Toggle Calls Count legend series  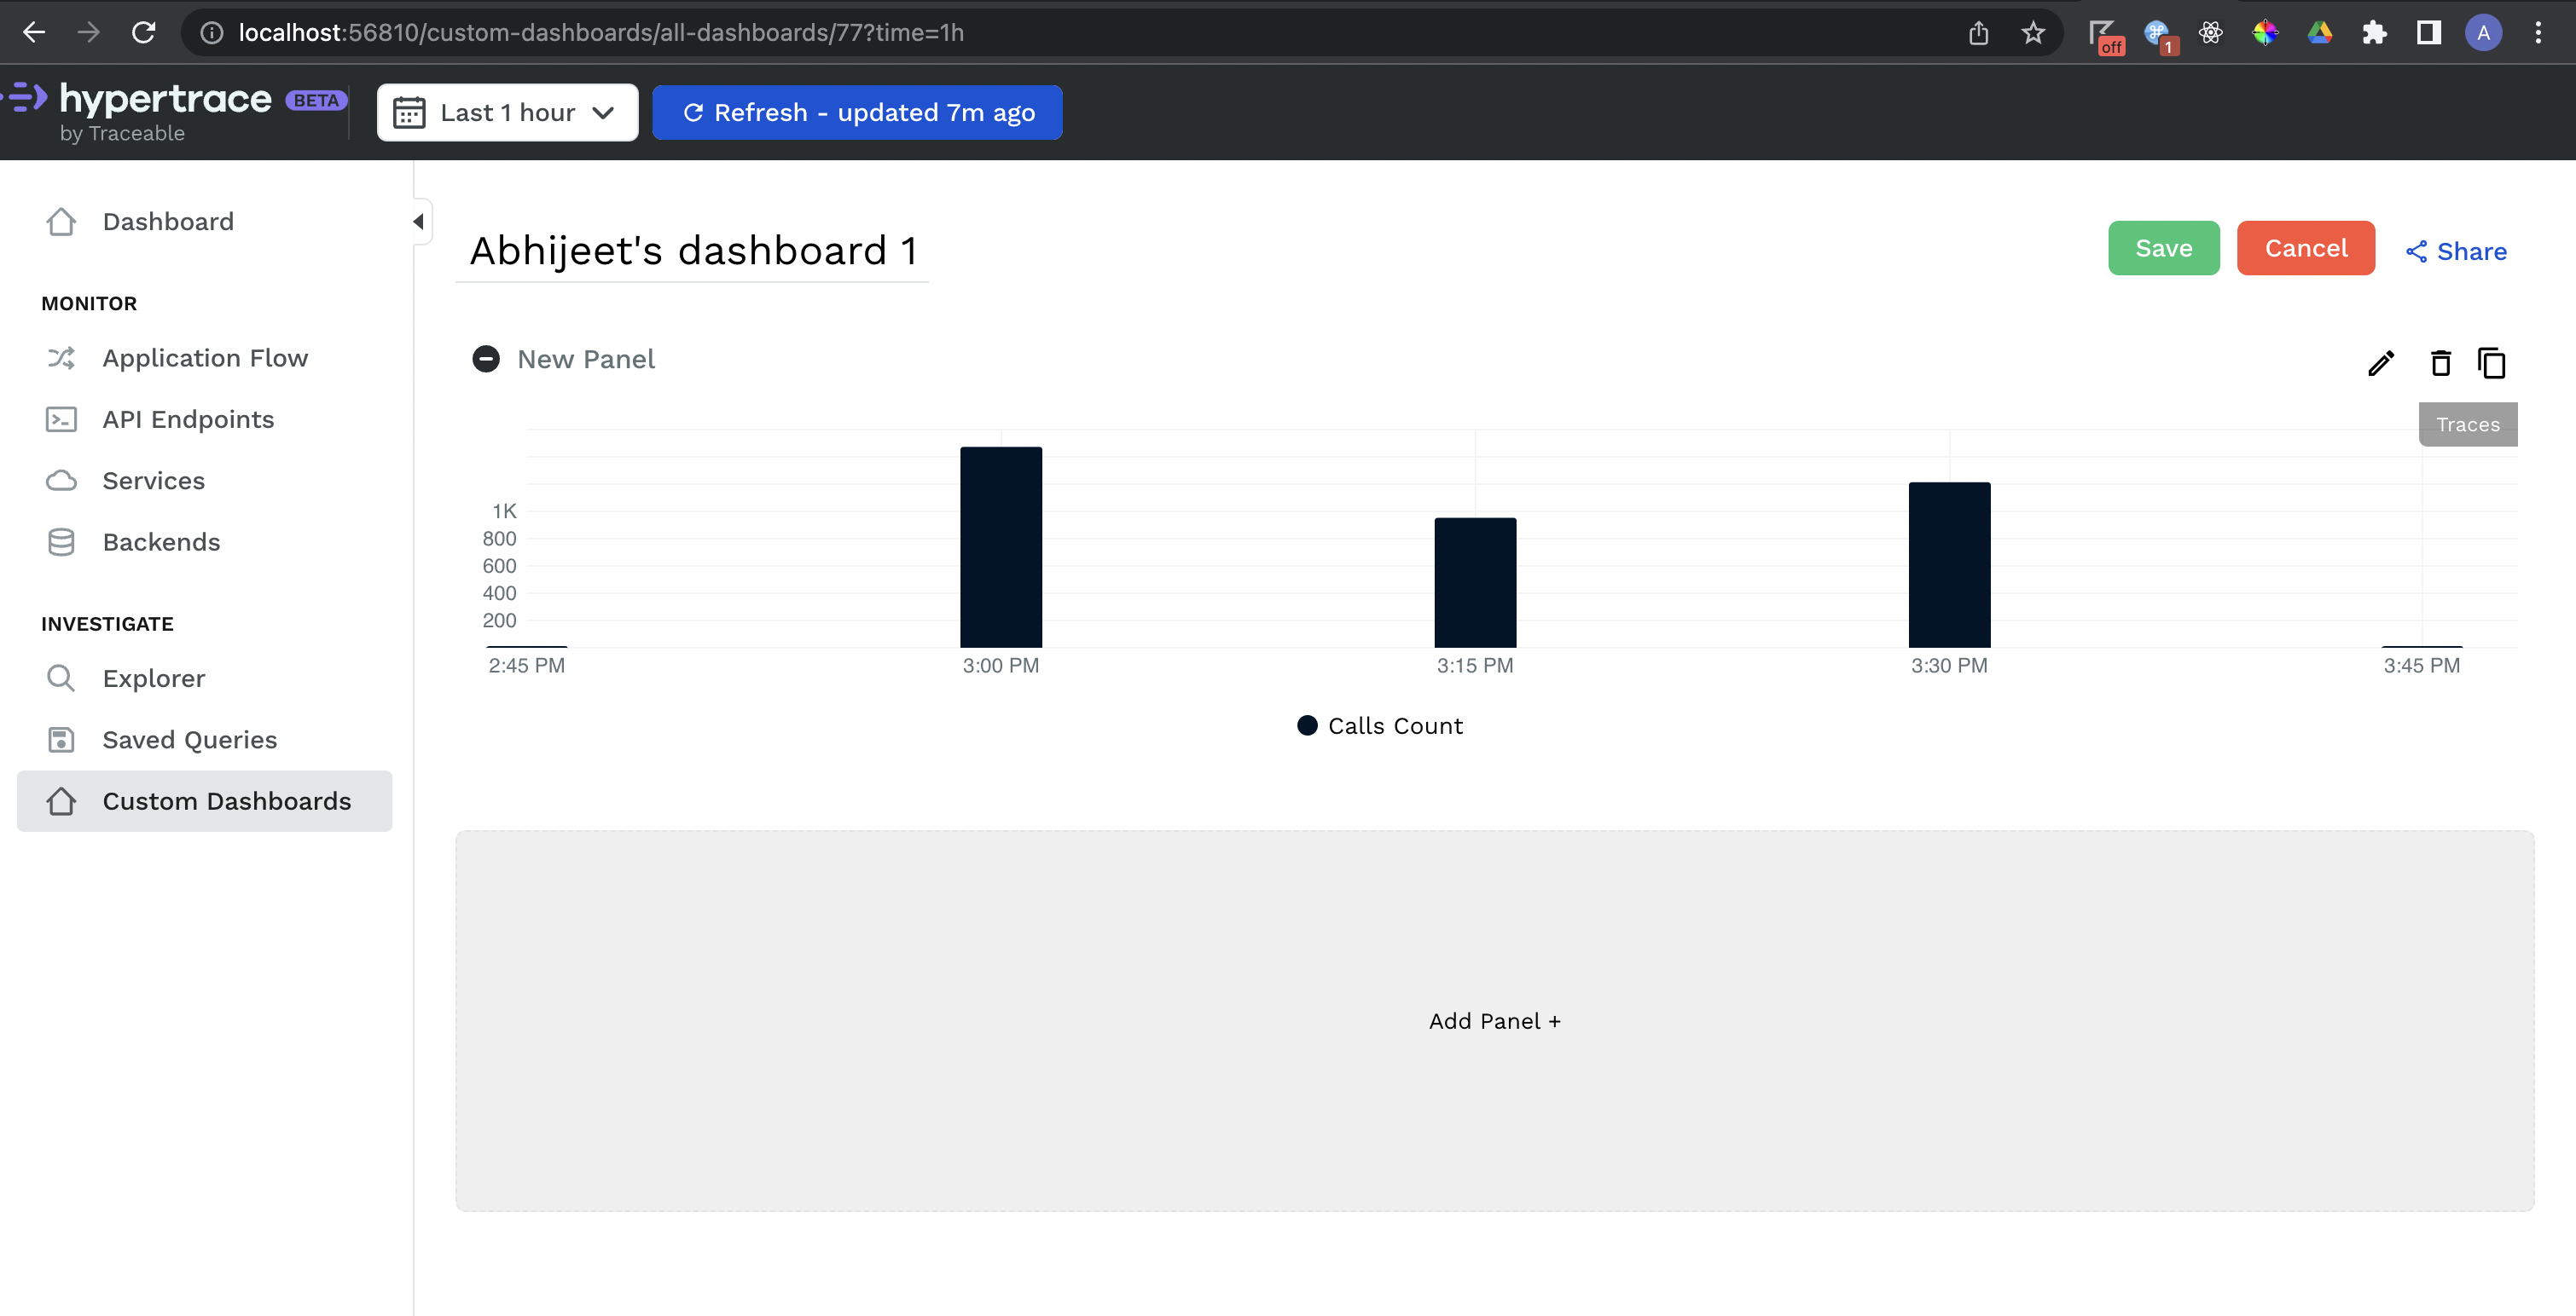click(x=1380, y=726)
